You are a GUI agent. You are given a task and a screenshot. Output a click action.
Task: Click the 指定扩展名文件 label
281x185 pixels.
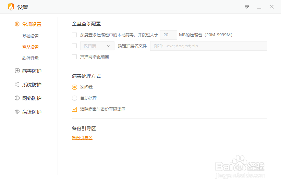[132, 46]
